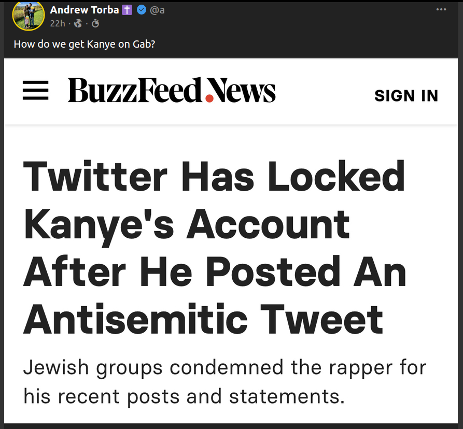Click 'Kanye's Account' in the headline
The width and height of the screenshot is (463, 429).
(187, 224)
